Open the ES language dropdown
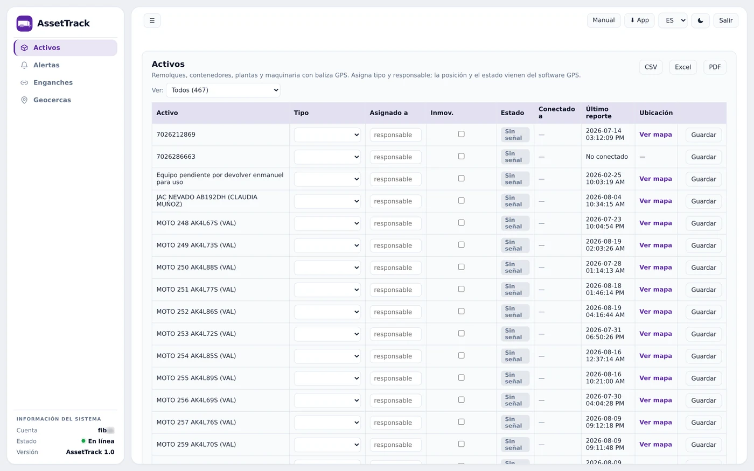 tap(673, 20)
